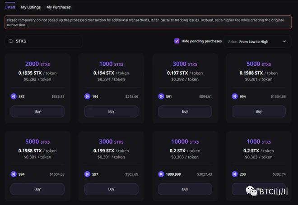Image resolution: width=298 pixels, height=205 pixels.
Task: Open the Price sort dropdown
Action: click(257, 41)
